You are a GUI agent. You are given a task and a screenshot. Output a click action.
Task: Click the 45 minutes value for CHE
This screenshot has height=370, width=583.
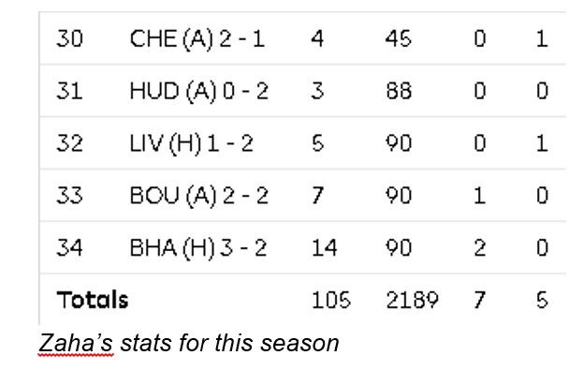[x=399, y=38]
